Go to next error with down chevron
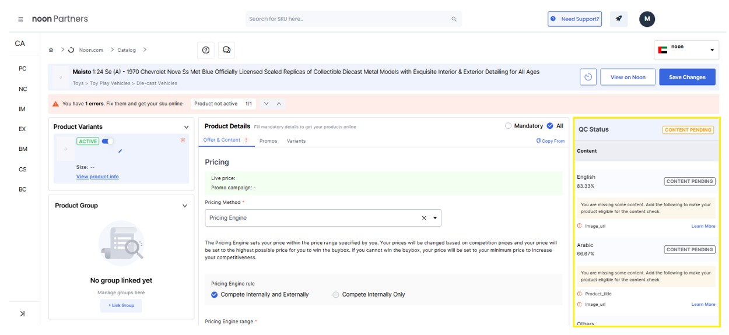 (266, 104)
